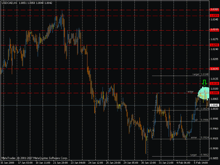Click the 1.0205 price axis value

[x=214, y=59]
